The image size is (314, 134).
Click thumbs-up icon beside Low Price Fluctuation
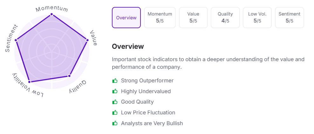[115, 113]
